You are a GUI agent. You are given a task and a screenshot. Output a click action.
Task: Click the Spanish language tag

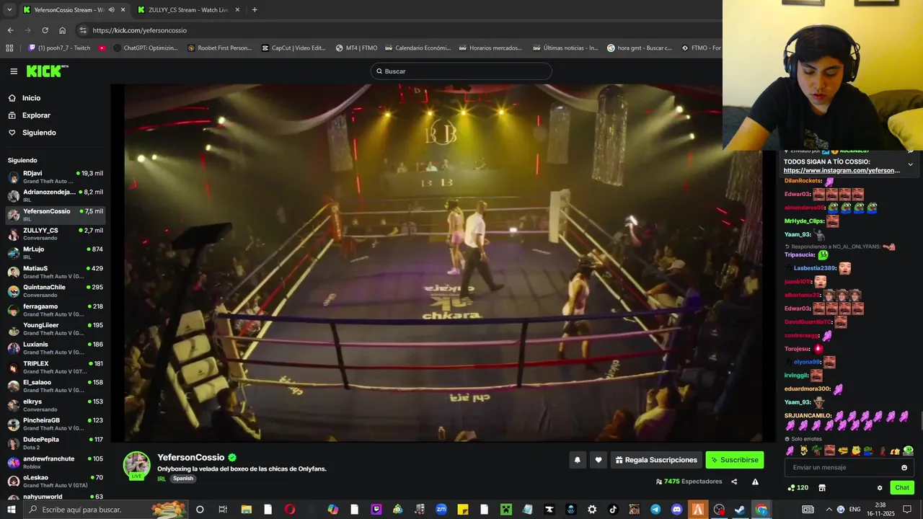point(183,479)
